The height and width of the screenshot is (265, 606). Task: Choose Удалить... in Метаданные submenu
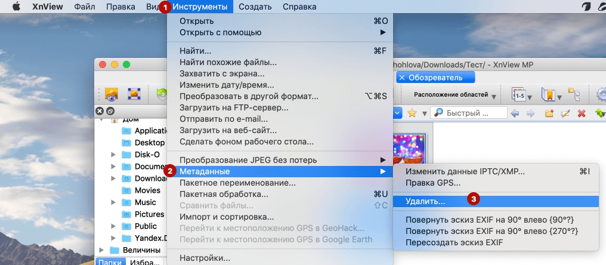[x=496, y=201]
